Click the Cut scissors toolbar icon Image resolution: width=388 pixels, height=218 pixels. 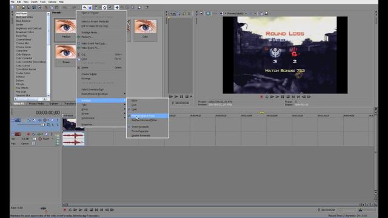click(x=46, y=7)
